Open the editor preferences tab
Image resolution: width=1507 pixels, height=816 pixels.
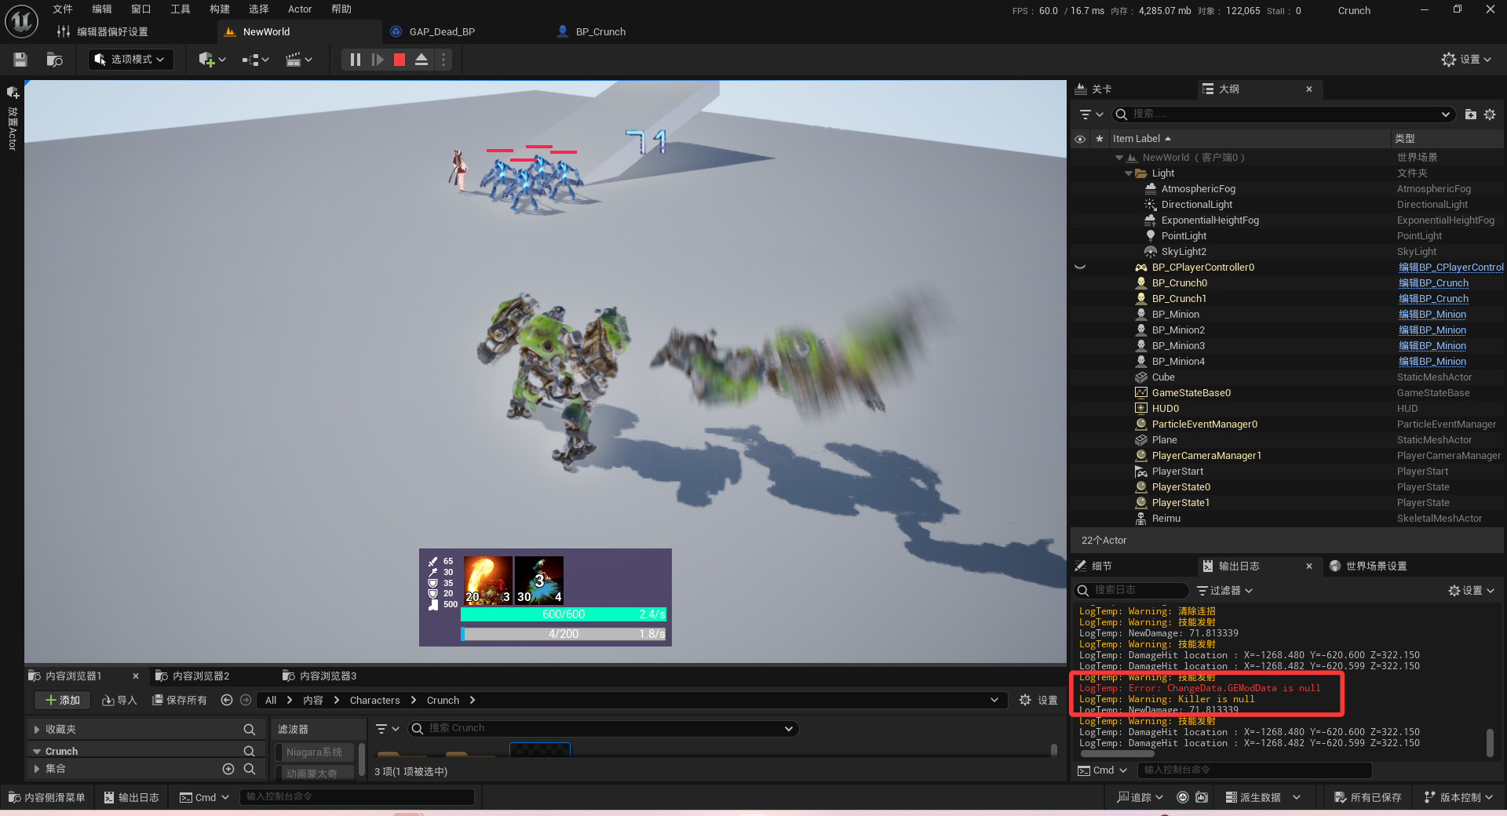tap(104, 32)
